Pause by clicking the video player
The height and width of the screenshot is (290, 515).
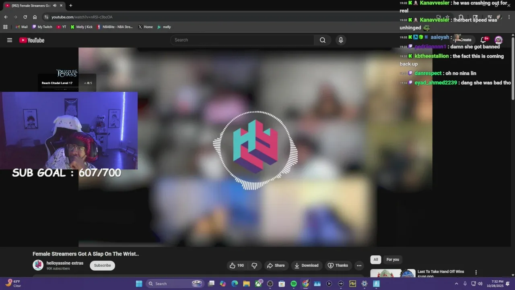[255, 147]
